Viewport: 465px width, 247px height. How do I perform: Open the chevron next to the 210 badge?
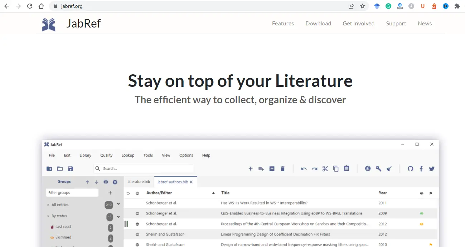tap(118, 204)
